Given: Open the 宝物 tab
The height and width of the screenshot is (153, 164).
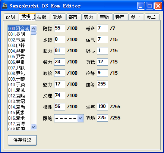Looking at the screenshot, I should click(105, 17).
